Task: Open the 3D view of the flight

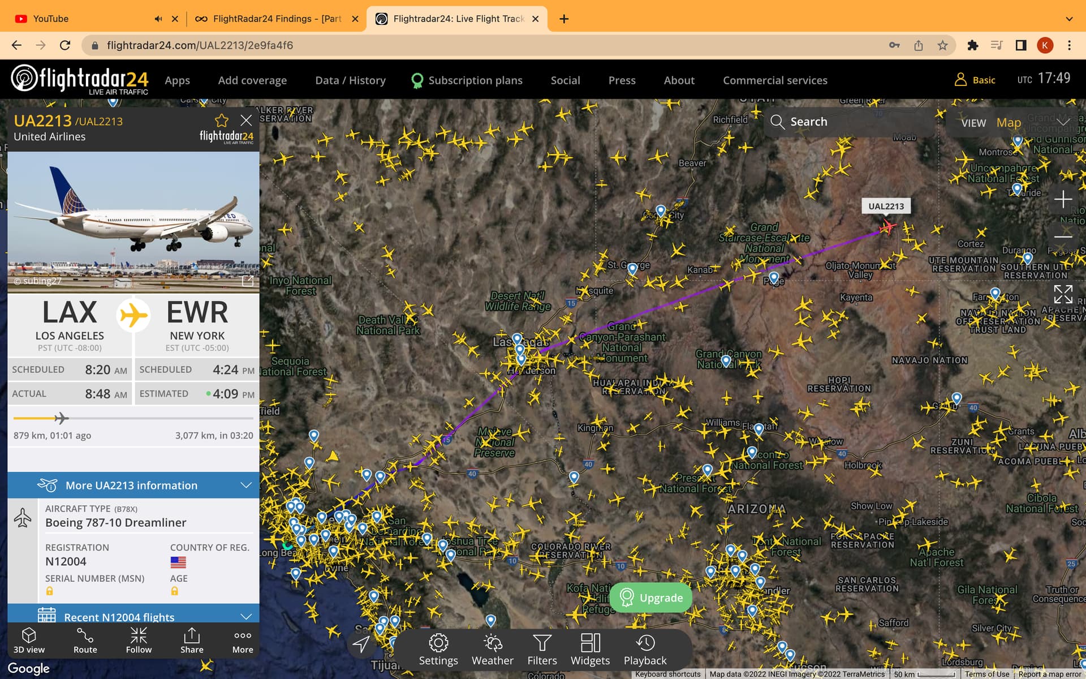Action: [x=29, y=640]
